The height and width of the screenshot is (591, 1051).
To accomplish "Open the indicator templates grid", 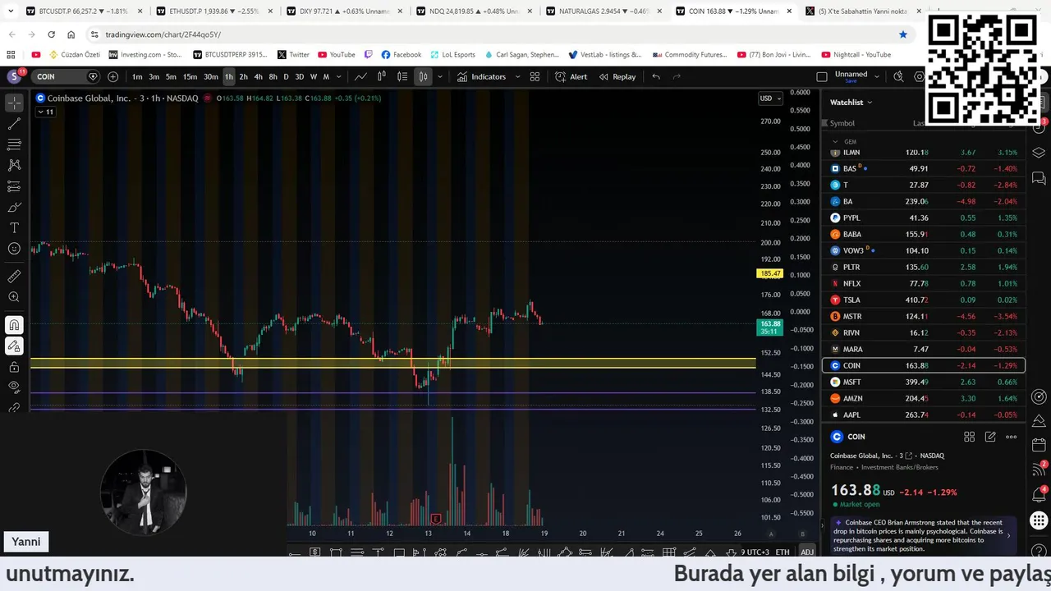I will [x=535, y=76].
